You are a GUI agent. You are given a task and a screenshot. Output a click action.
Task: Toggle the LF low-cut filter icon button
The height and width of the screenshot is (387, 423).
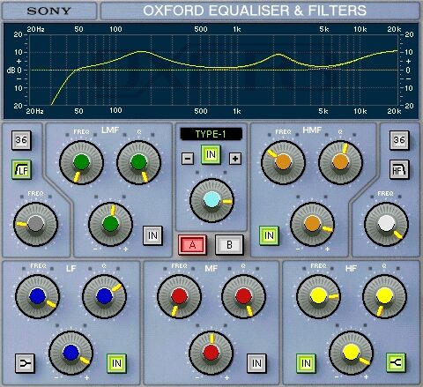point(21,170)
